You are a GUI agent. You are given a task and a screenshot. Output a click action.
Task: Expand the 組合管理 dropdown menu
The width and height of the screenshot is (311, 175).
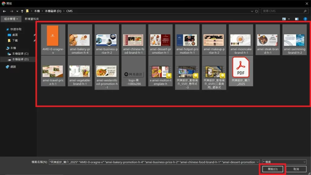[11, 19]
